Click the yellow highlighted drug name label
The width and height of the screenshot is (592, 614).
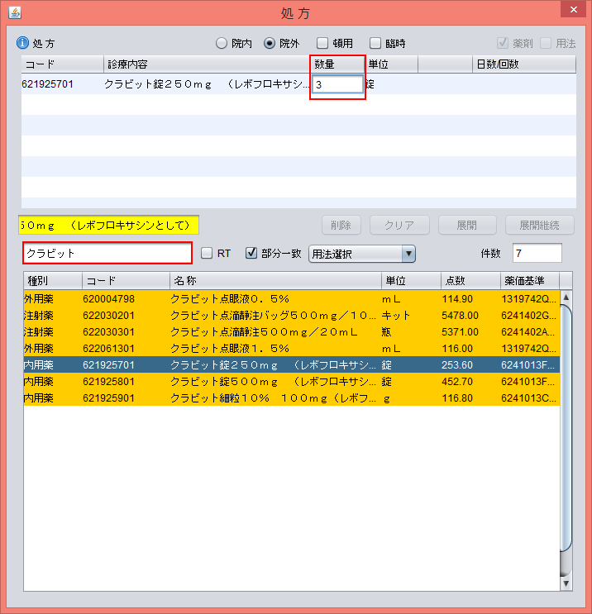tap(108, 225)
